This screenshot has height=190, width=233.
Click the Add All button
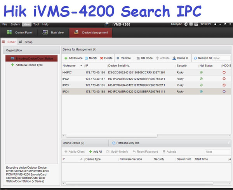(96, 152)
